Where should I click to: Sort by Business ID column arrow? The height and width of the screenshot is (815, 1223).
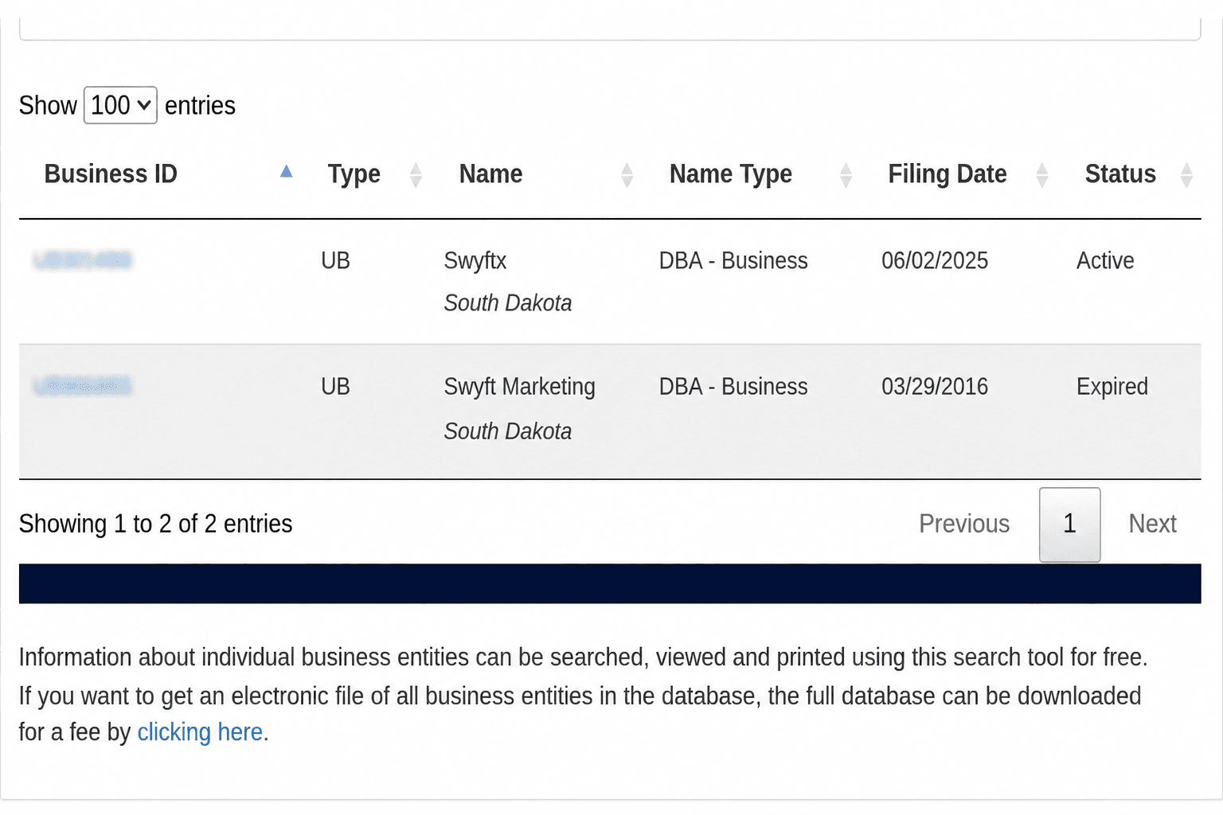(287, 172)
